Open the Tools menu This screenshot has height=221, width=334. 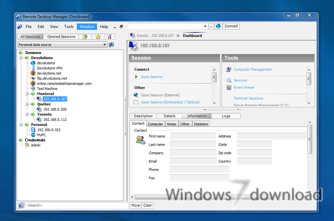69,27
